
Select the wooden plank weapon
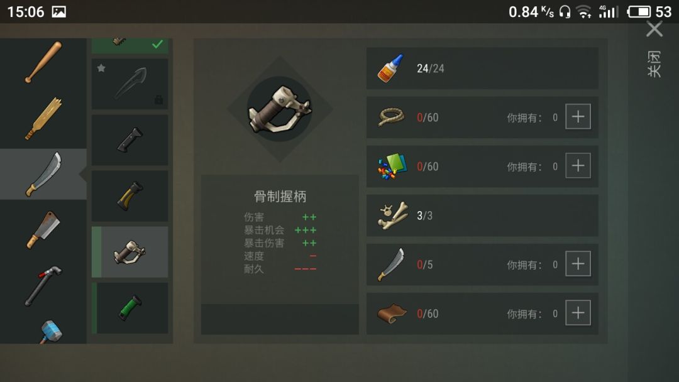pos(43,118)
